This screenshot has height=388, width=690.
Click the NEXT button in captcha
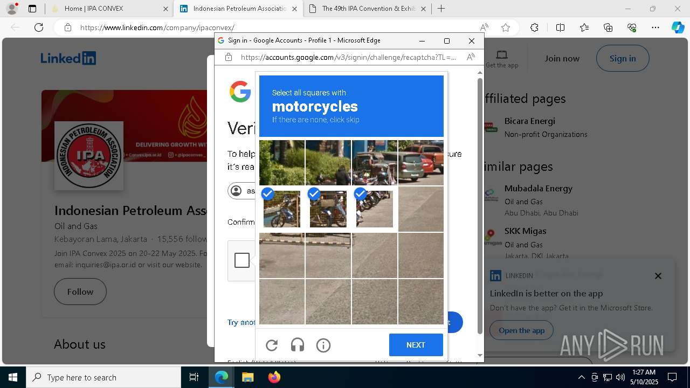[x=416, y=345]
